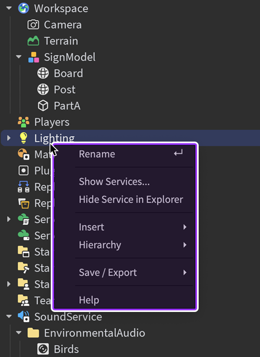The height and width of the screenshot is (357, 260).
Task: Expand the ServerScriptService arrow
Action: pyautogui.click(x=9, y=219)
